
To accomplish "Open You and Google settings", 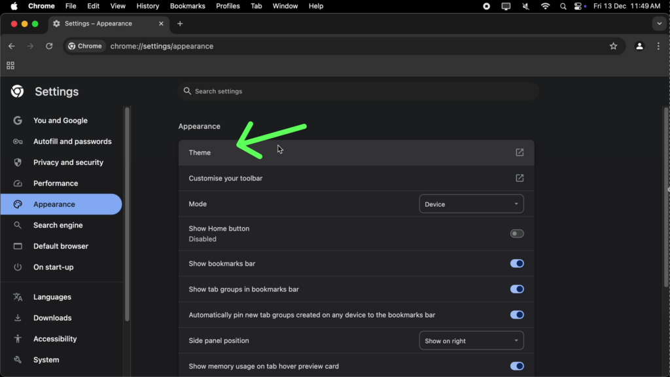I will pyautogui.click(x=61, y=120).
